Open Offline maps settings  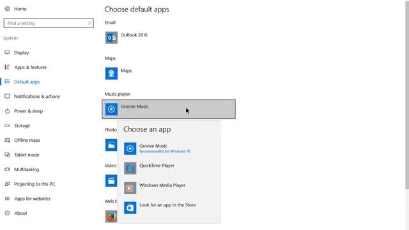tap(27, 141)
